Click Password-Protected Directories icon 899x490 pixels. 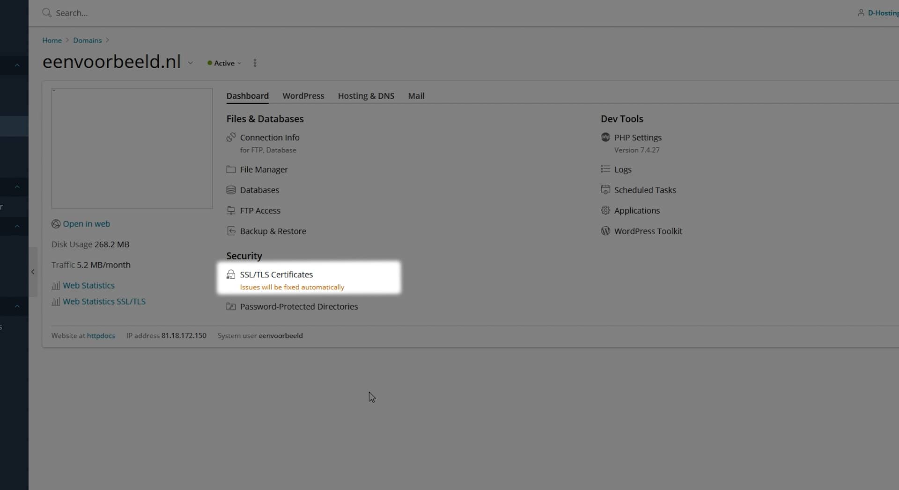pos(231,306)
